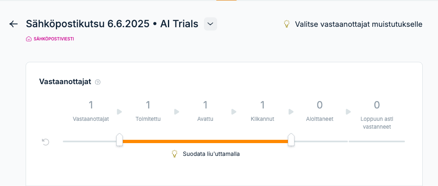Image resolution: width=438 pixels, height=186 pixels.
Task: Click the lightbulb icon by Suodata liu'uttamalla
Action: pyautogui.click(x=175, y=154)
